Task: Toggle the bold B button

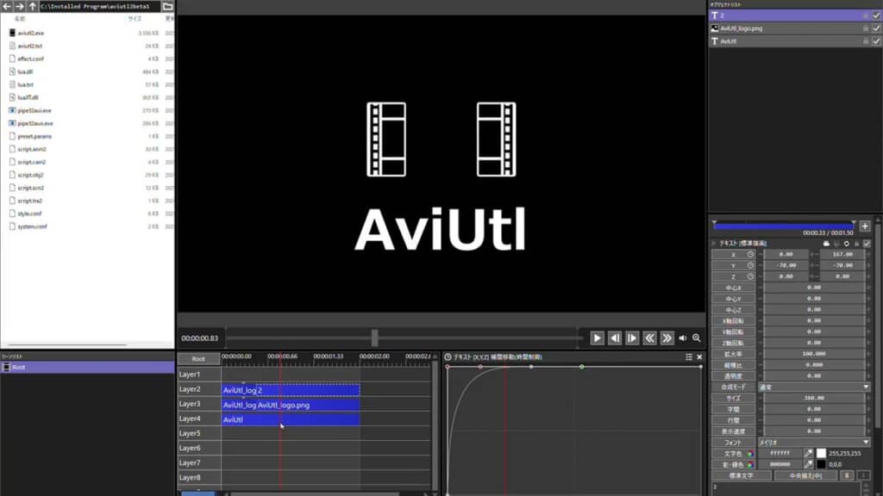Action: coord(847,475)
